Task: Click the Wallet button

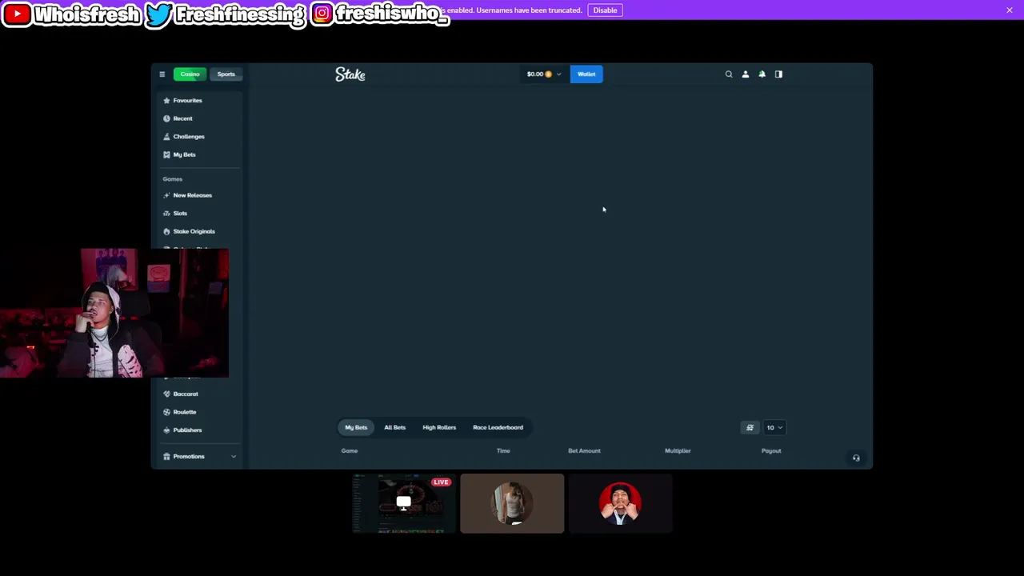Action: [x=586, y=74]
